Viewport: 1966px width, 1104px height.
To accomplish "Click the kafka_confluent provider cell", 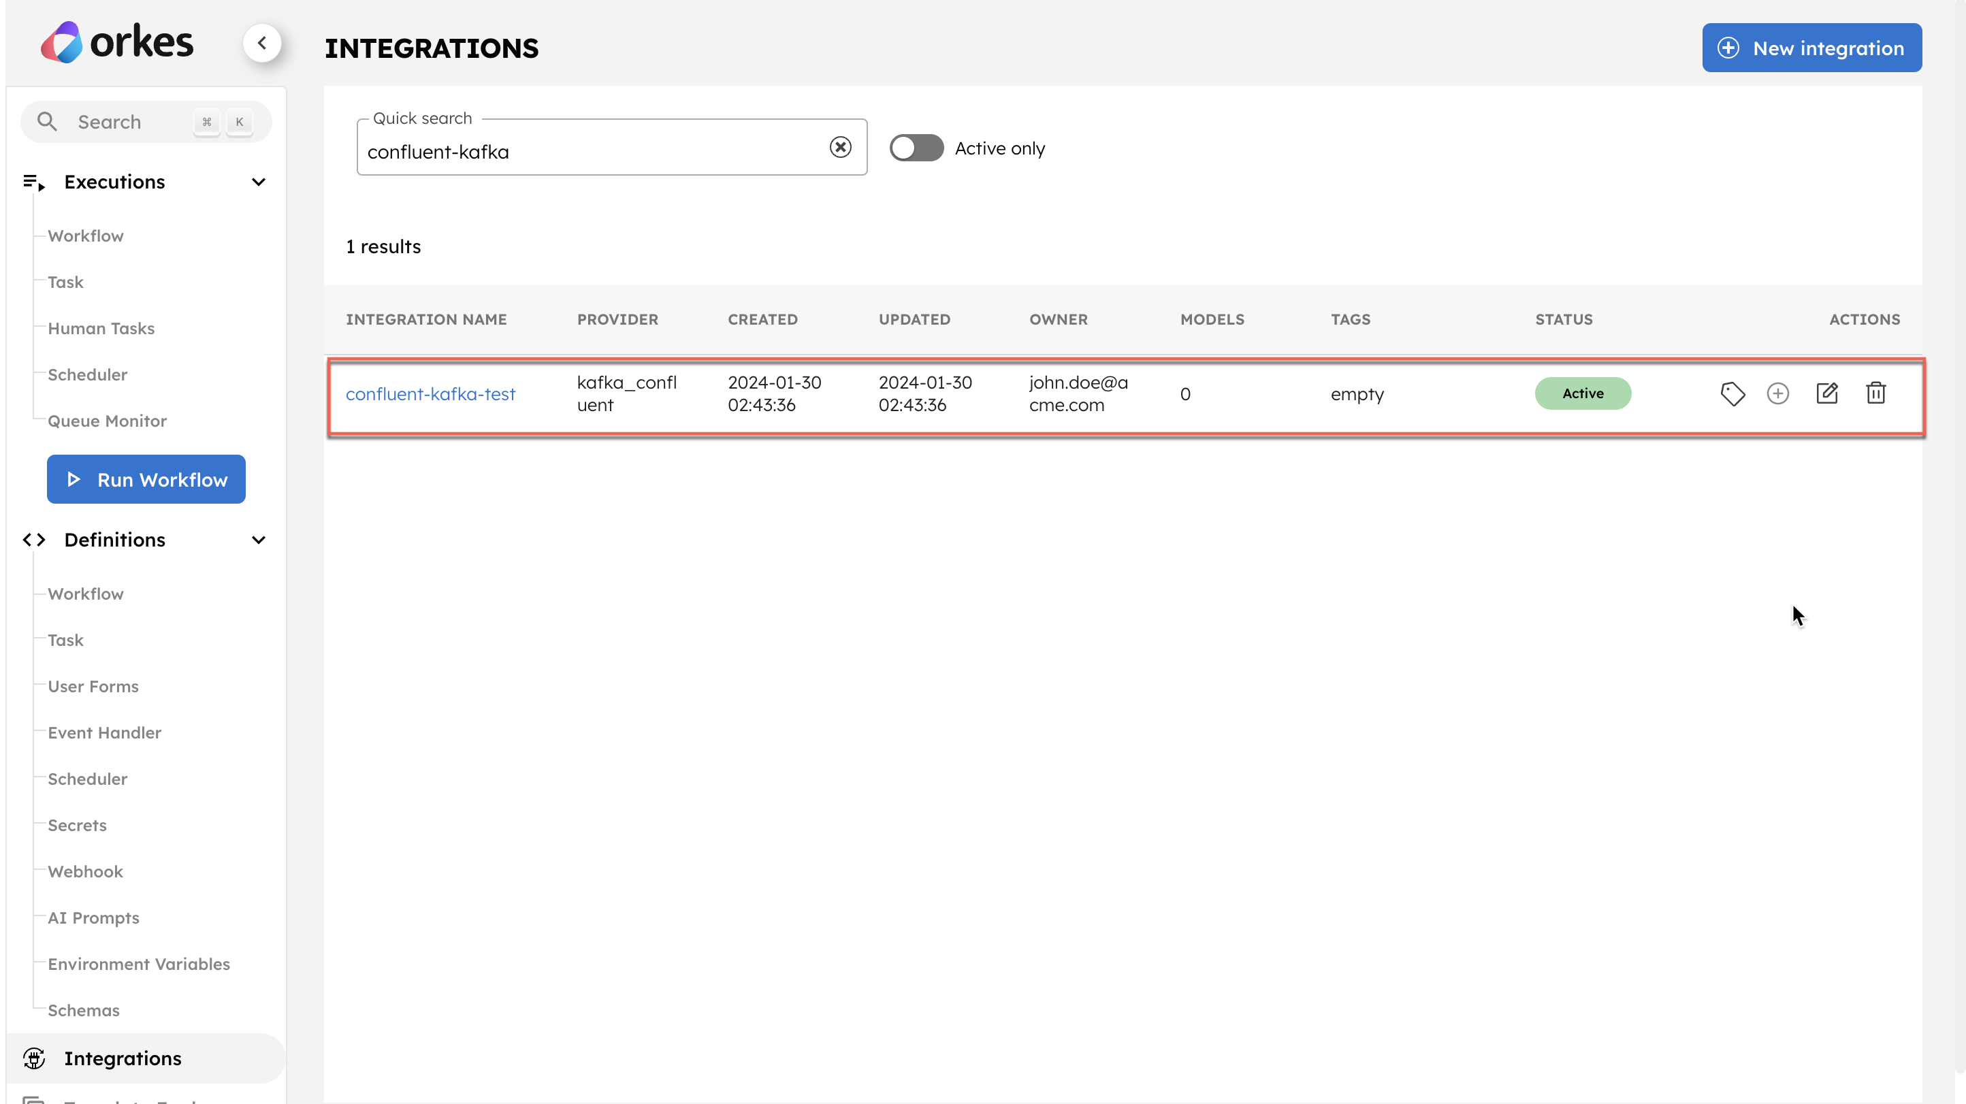I will 626,393.
